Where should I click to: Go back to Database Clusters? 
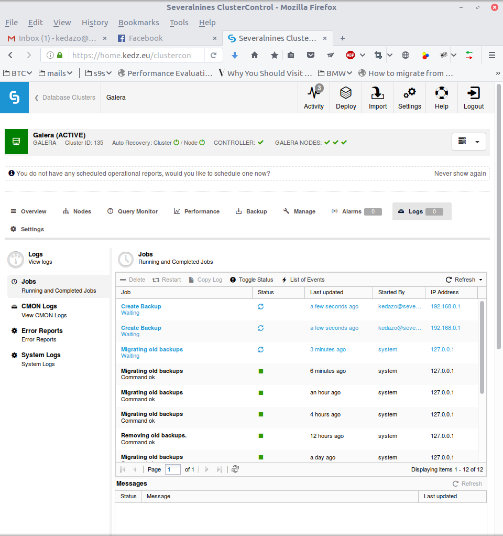click(65, 98)
